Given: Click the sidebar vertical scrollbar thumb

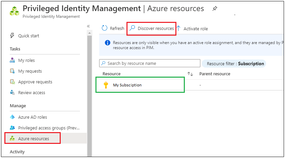Looking at the screenshot, I should pyautogui.click(x=89, y=96).
